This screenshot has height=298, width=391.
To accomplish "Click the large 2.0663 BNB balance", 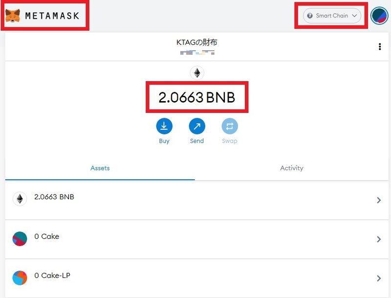I will pos(197,98).
